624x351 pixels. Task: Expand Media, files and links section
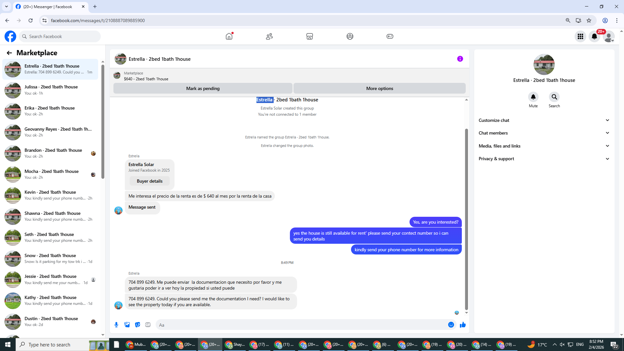pyautogui.click(x=544, y=146)
